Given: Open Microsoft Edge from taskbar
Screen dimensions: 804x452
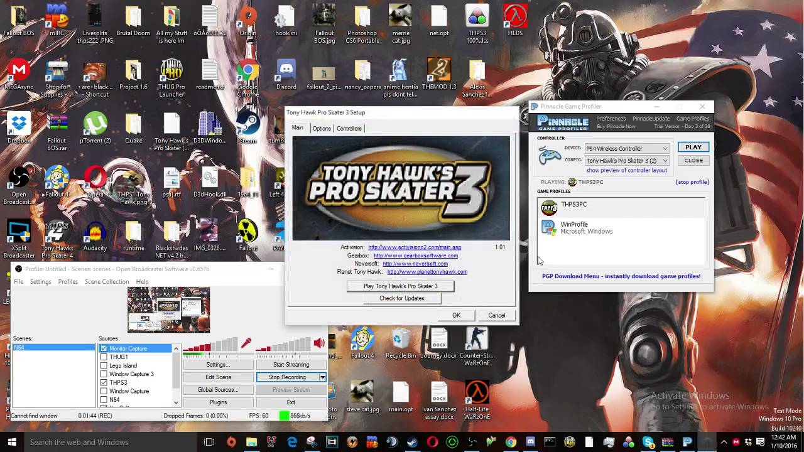Looking at the screenshot, I should click(292, 442).
